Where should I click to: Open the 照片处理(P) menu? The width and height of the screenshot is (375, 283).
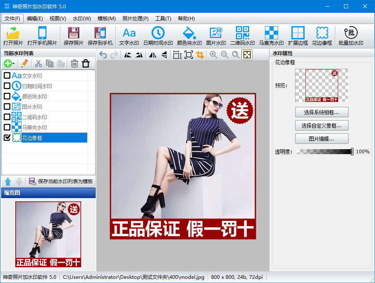tap(135, 18)
